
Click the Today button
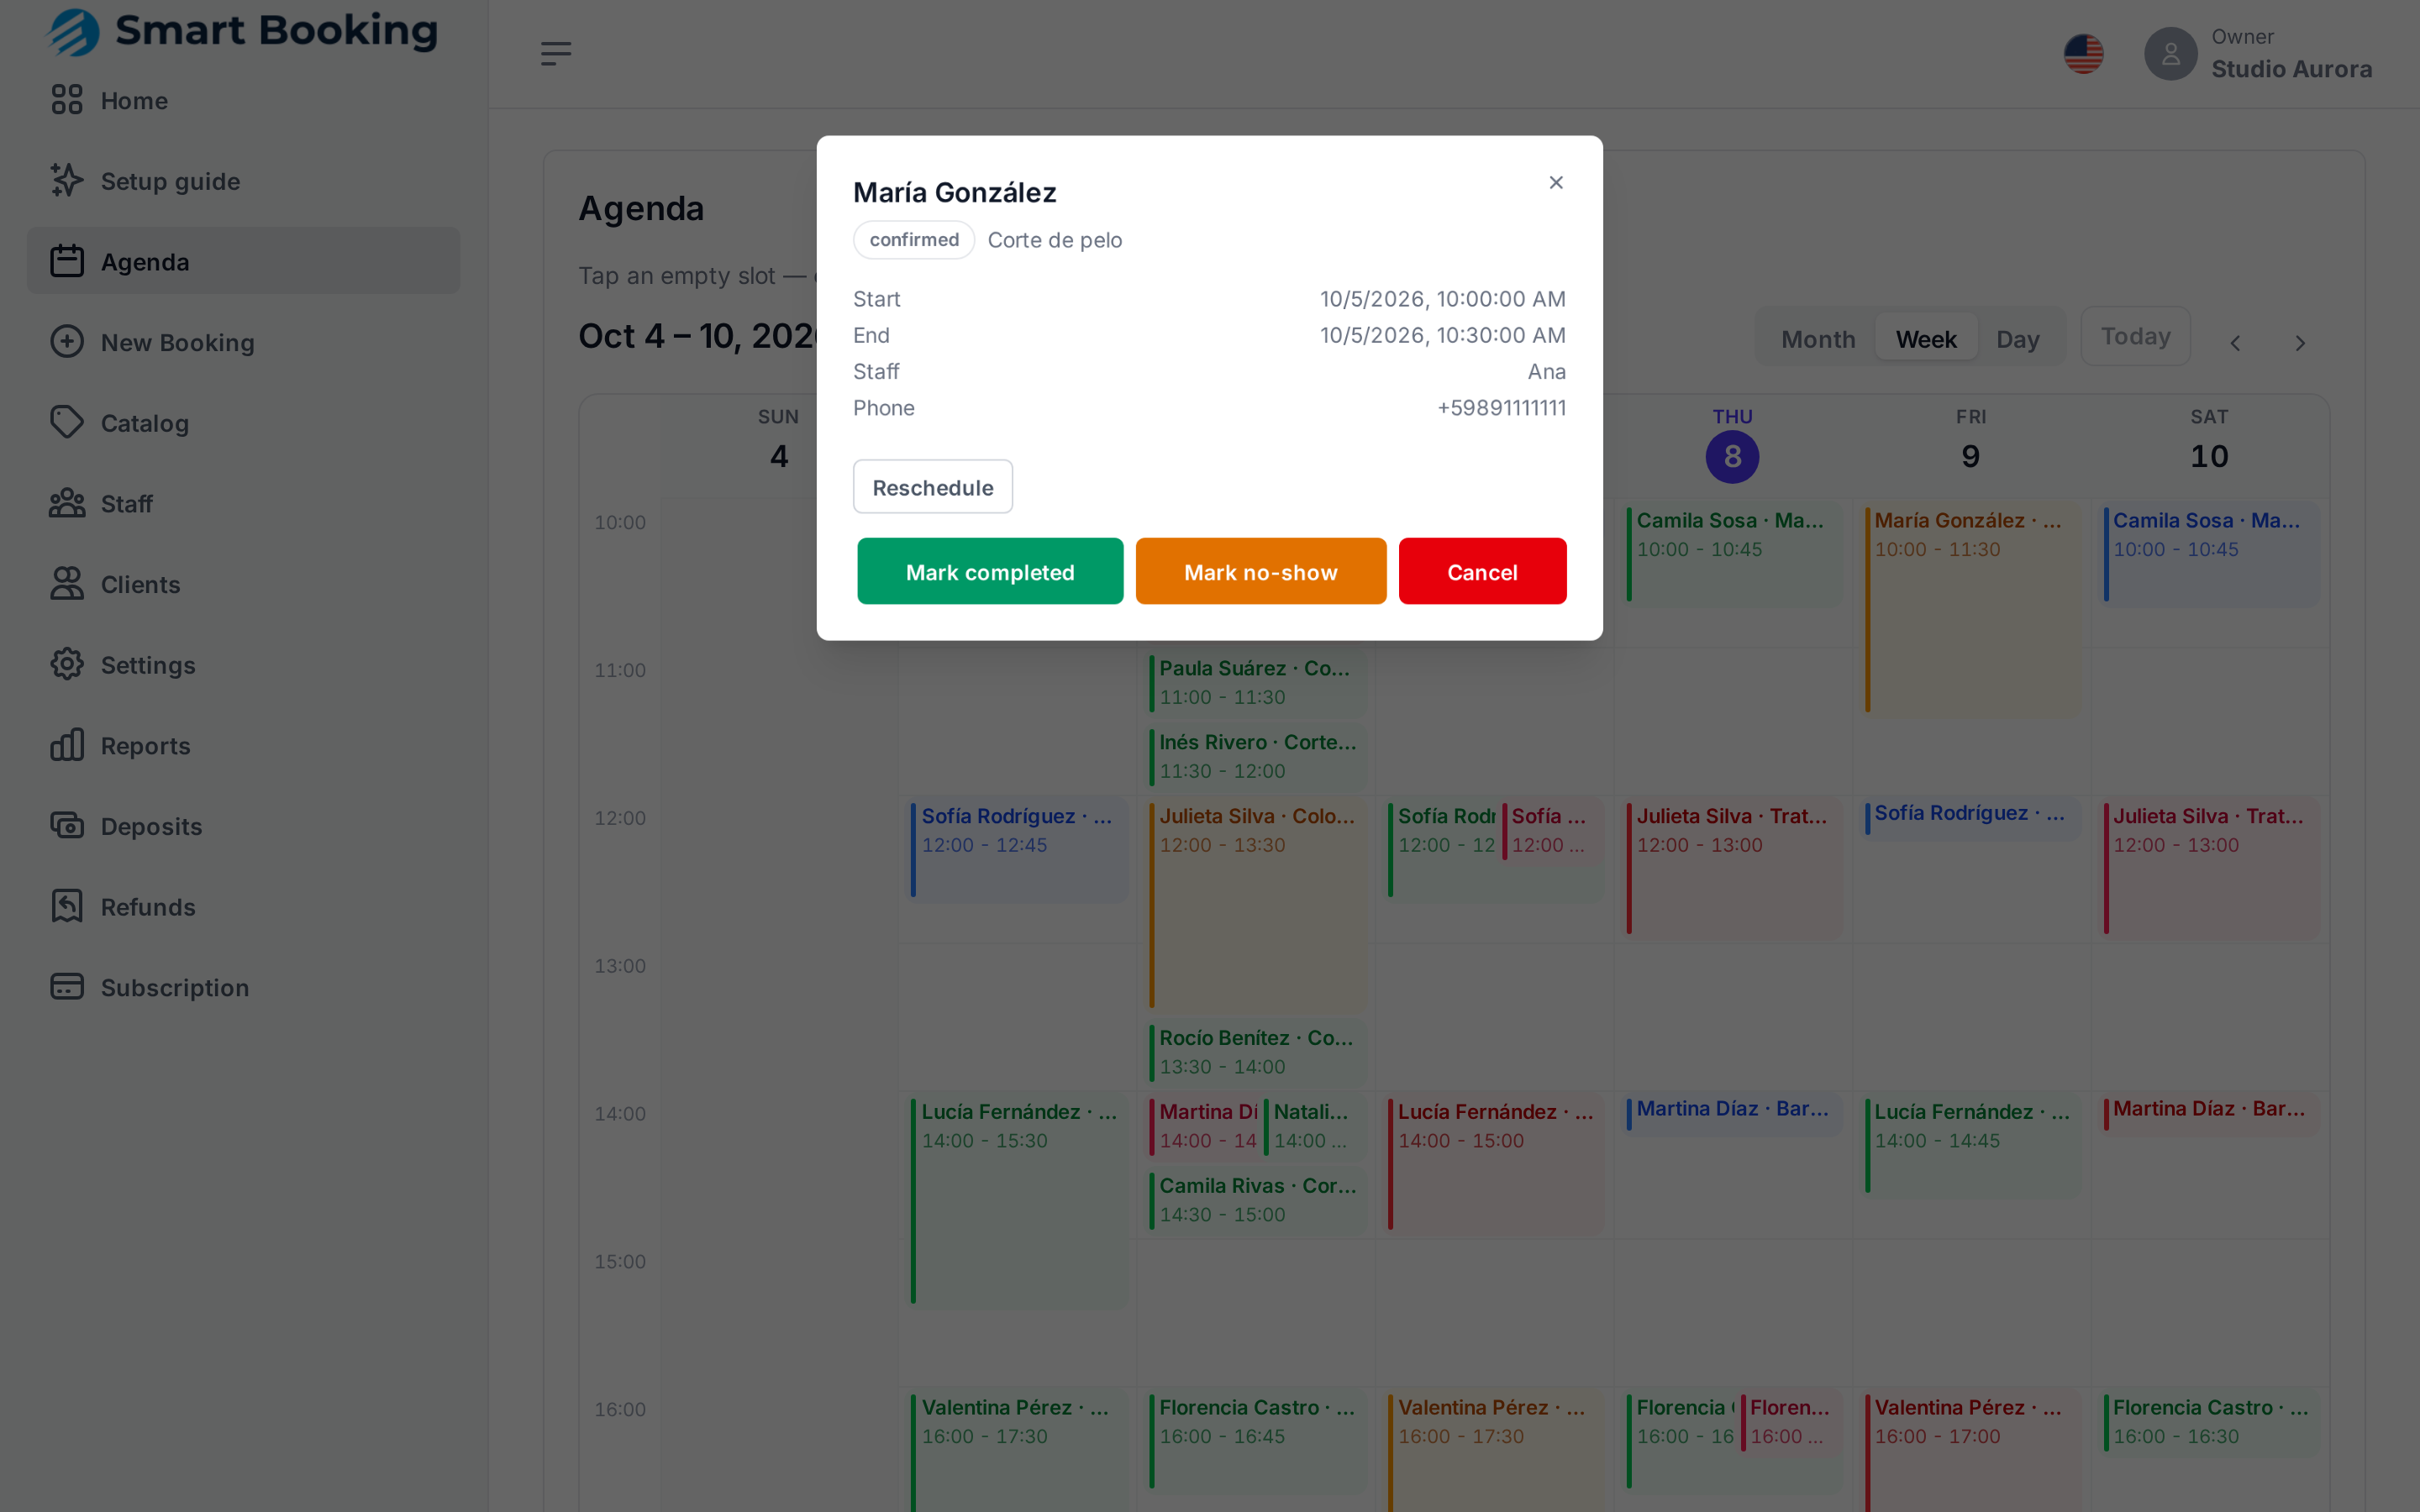point(2136,336)
